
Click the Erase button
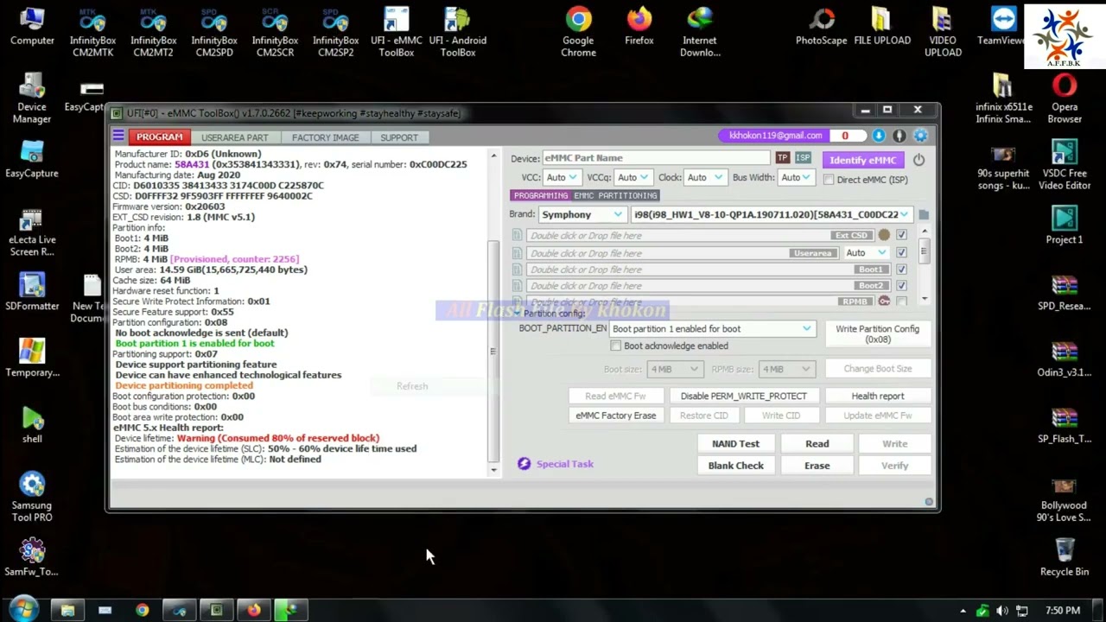[817, 466]
